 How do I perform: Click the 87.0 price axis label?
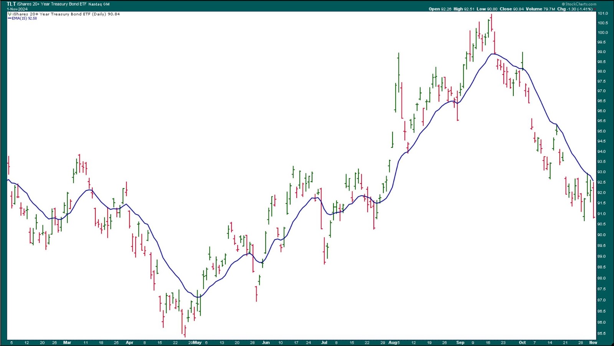601,300
